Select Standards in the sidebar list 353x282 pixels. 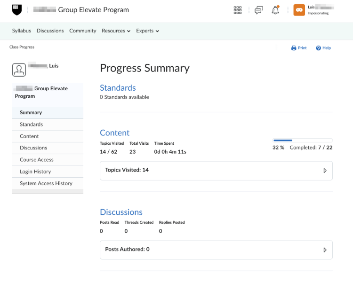48,125
